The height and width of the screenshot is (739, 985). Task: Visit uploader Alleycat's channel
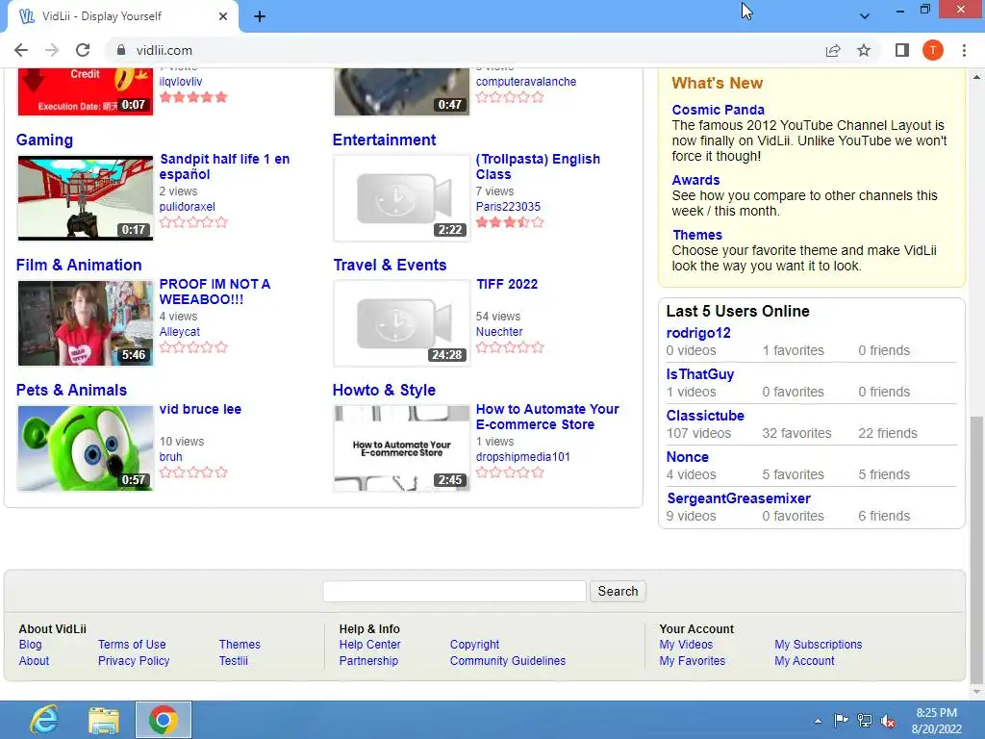click(x=180, y=331)
